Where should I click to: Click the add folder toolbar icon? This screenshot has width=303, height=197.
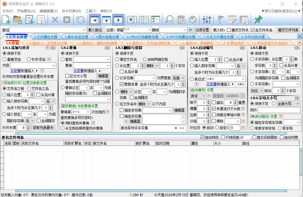pyautogui.click(x=18, y=20)
